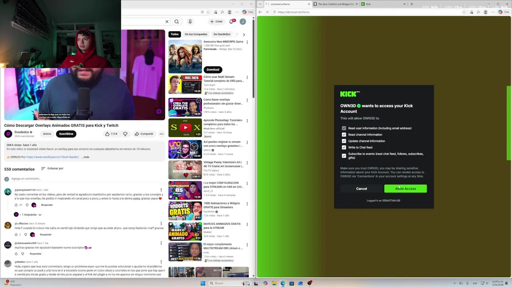Open options for Awesome New MMORPG ad

click(247, 42)
